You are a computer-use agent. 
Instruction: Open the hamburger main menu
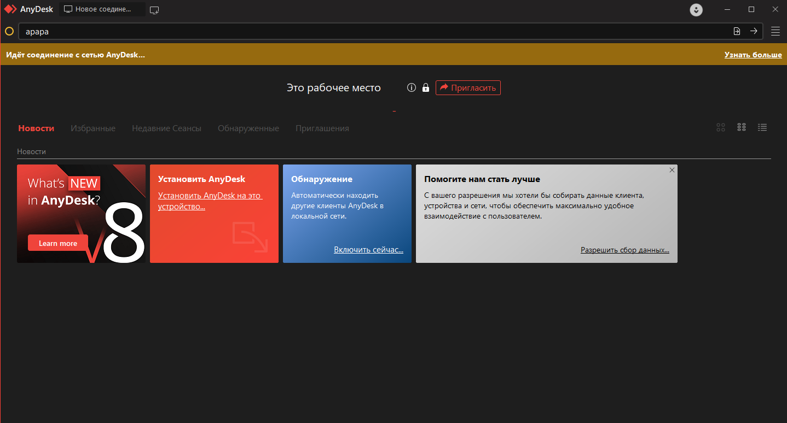776,31
